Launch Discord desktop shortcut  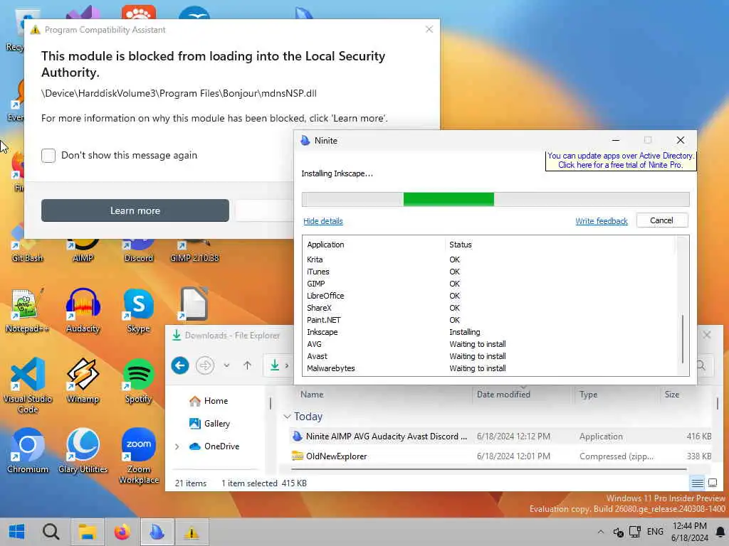[139, 251]
